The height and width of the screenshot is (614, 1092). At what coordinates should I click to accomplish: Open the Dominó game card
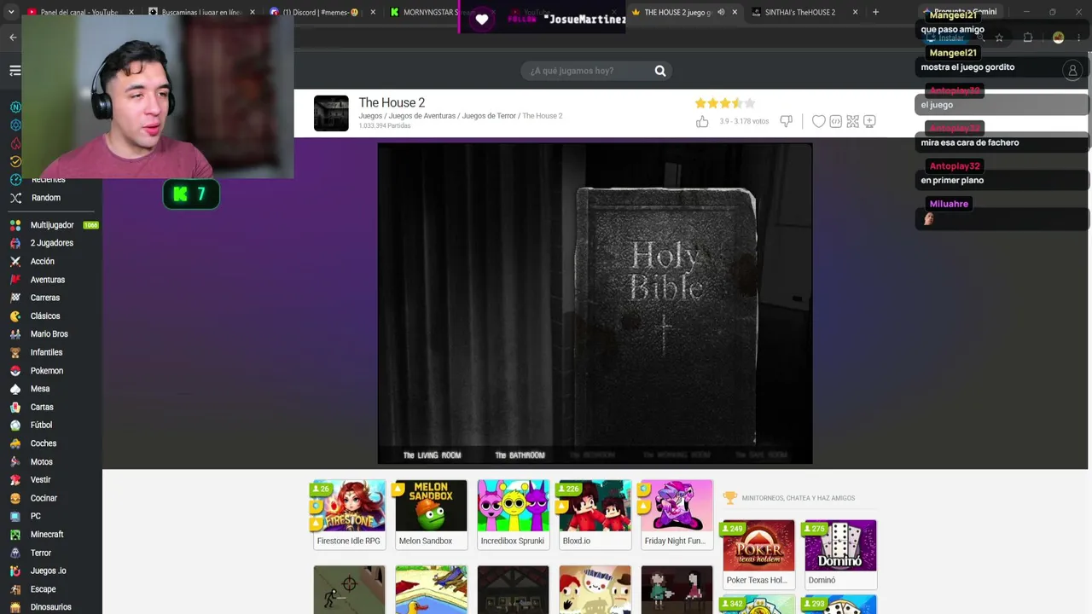pyautogui.click(x=840, y=554)
